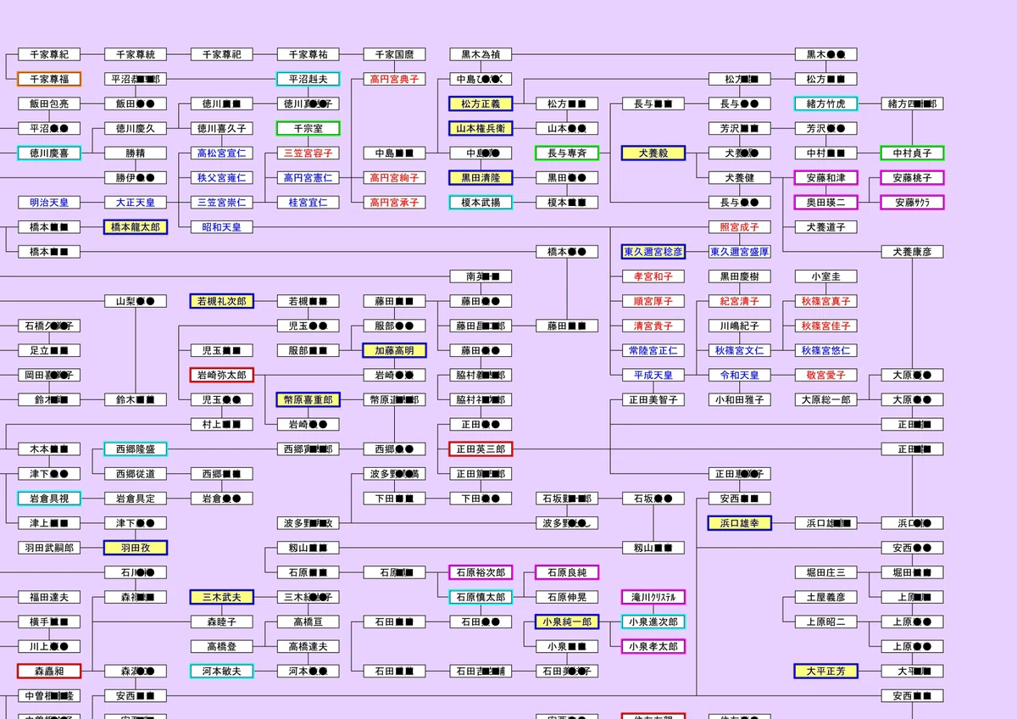Select the 滝川クリステル node

click(654, 597)
